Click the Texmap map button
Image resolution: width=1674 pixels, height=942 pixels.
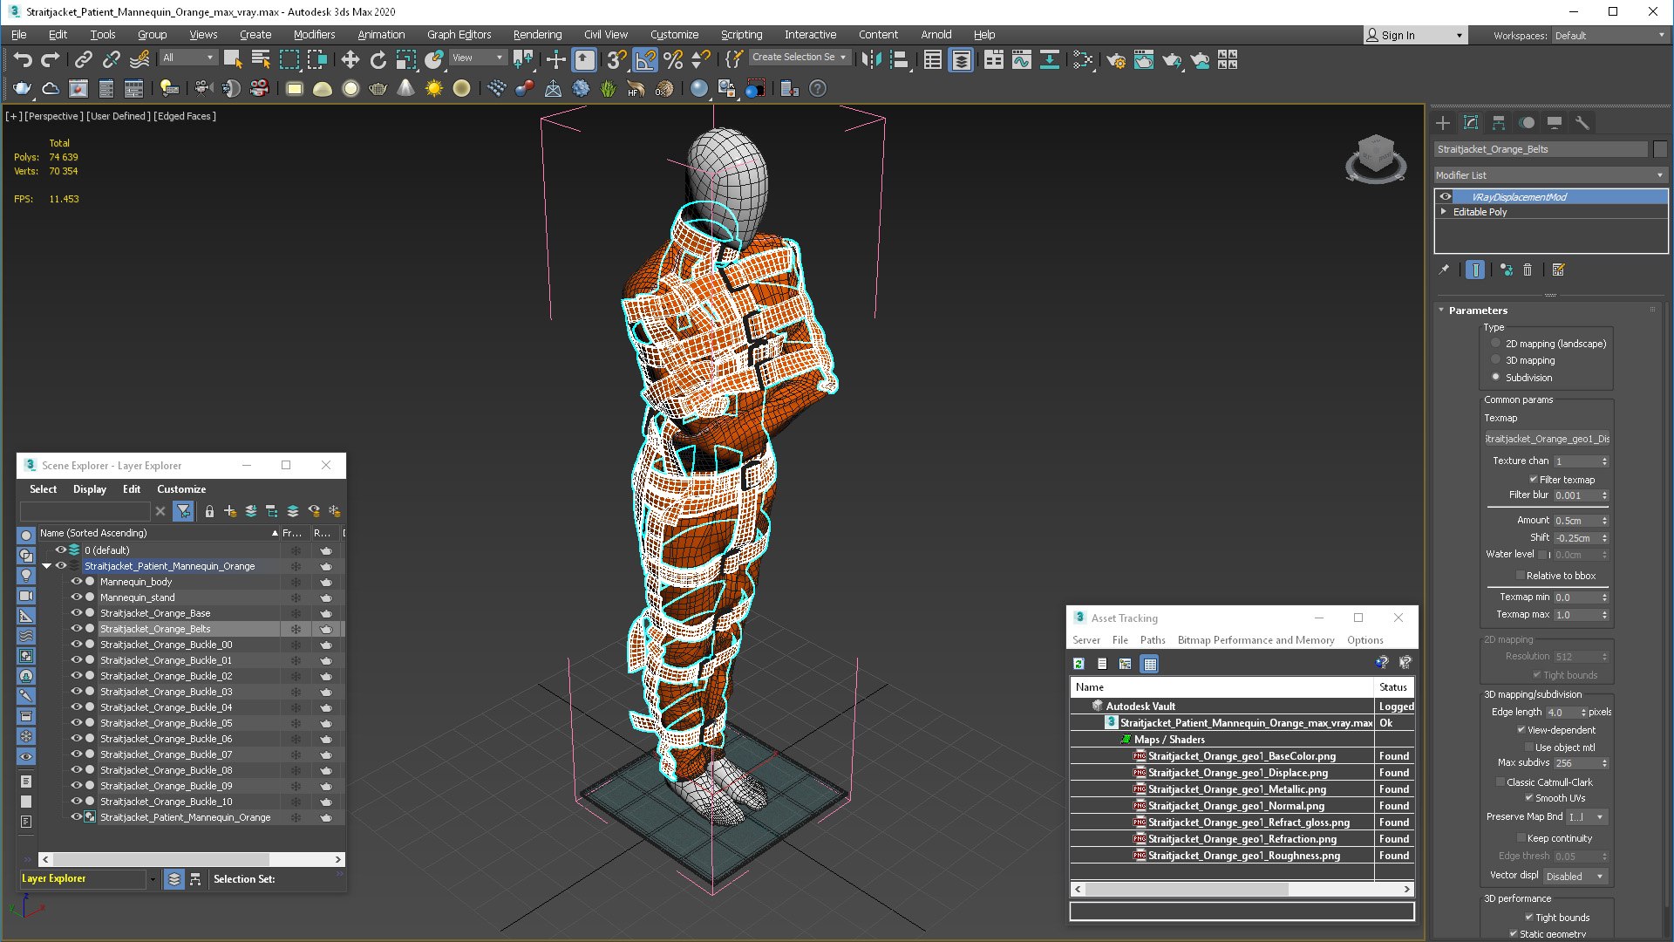pyautogui.click(x=1548, y=439)
